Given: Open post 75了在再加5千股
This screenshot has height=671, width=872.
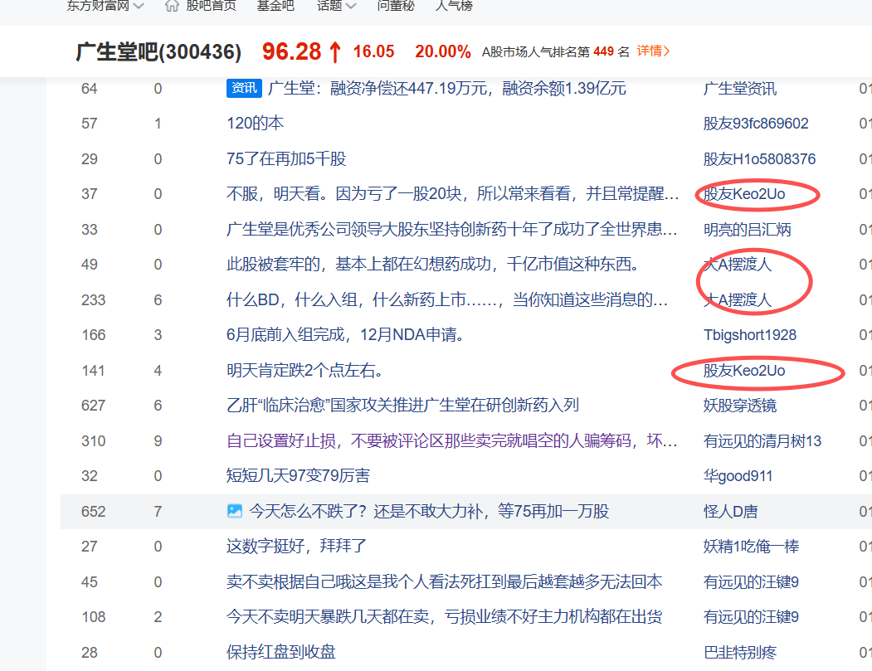Looking at the screenshot, I should point(286,159).
